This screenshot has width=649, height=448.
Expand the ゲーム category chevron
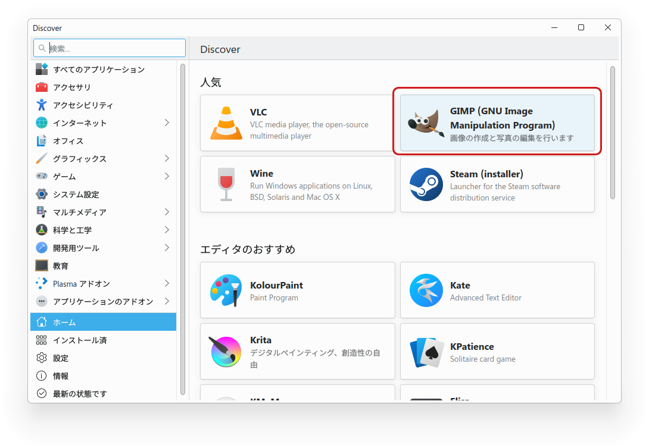point(167,176)
